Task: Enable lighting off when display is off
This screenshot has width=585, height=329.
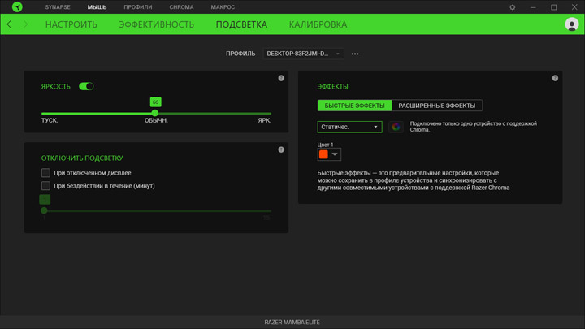Action: (x=45, y=173)
